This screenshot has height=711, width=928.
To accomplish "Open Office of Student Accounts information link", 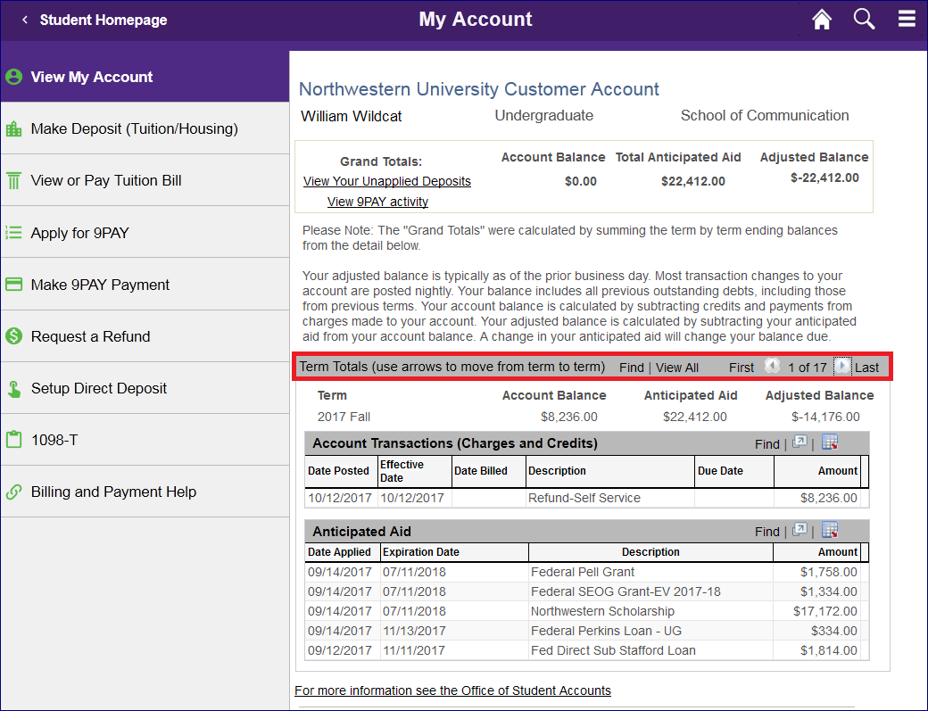I will pos(452,690).
